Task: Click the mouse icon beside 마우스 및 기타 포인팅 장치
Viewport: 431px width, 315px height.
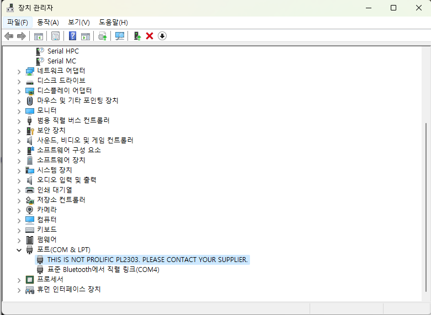Action: (30, 101)
